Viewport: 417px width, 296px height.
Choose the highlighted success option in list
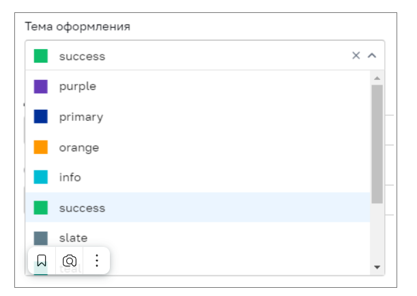tap(198, 207)
